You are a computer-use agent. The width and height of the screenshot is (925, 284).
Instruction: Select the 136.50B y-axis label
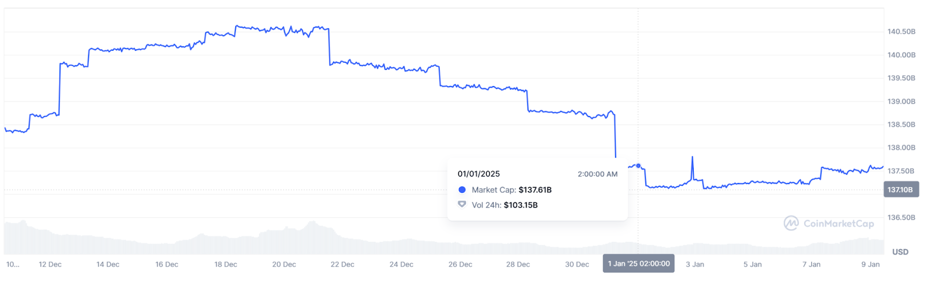click(901, 218)
